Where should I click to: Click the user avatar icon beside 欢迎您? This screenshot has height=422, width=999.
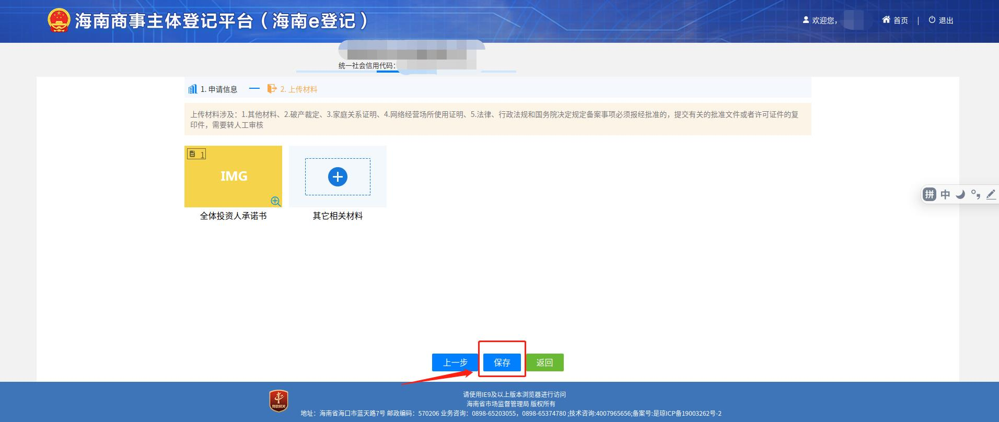click(806, 20)
